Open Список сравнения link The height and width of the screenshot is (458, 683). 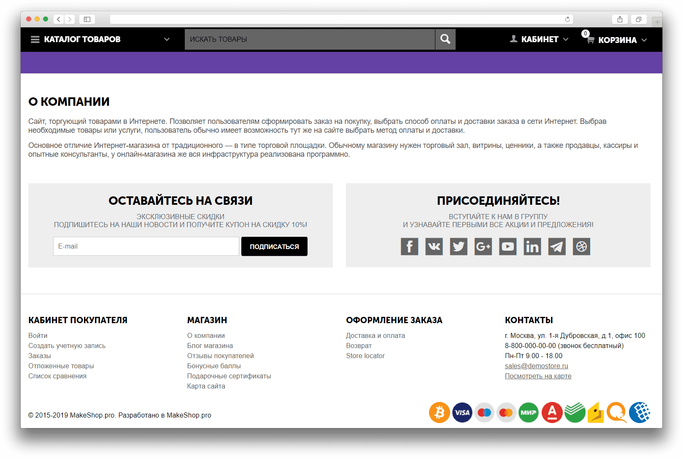click(x=57, y=376)
